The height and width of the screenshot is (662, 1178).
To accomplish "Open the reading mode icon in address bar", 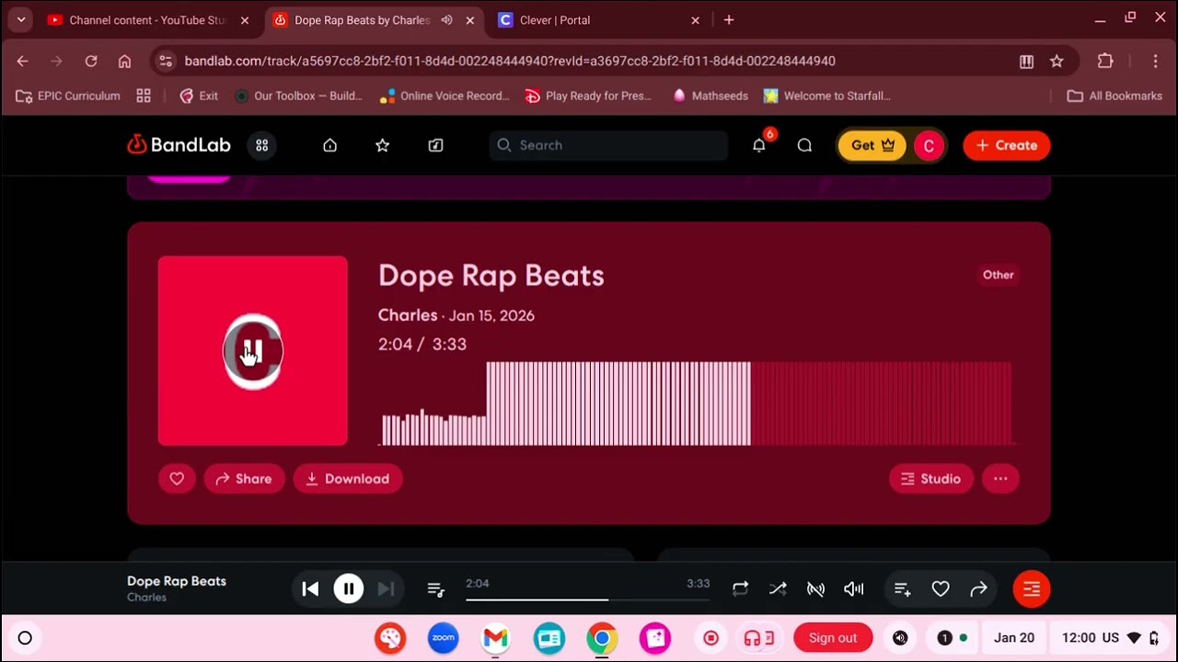I will point(1026,61).
